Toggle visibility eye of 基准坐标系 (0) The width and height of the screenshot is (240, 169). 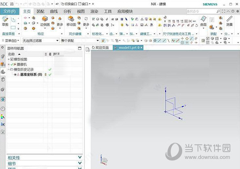pos(15,75)
